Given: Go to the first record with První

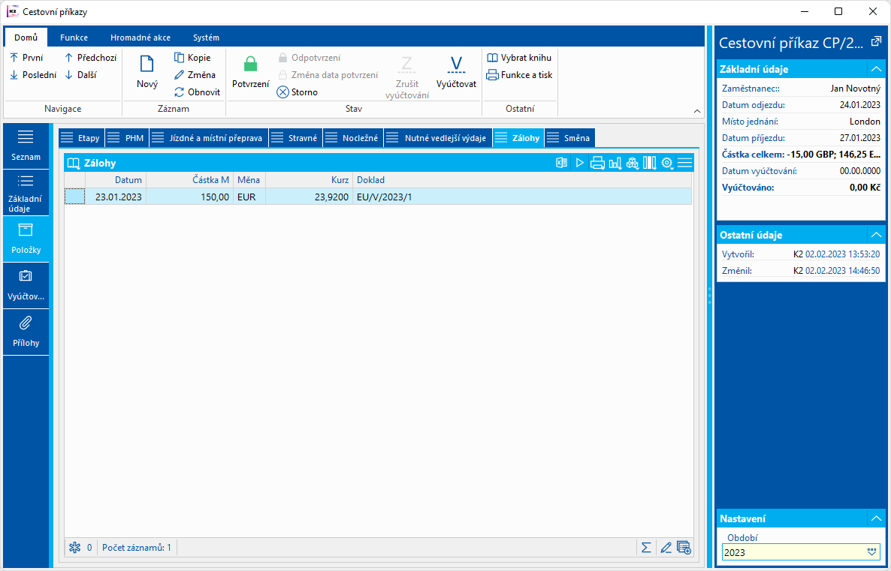Looking at the screenshot, I should click(26, 57).
